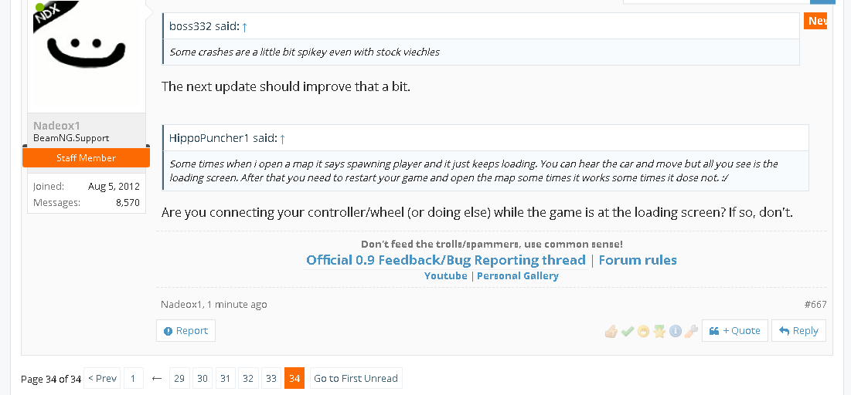Go to page 33 of the thread
Screen dimensions: 851x395
coord(271,378)
